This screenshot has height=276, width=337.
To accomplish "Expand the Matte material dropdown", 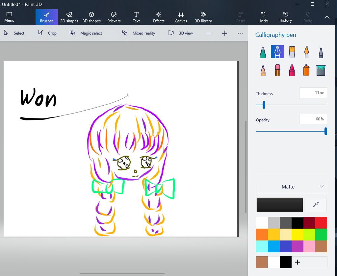I will click(292, 187).
